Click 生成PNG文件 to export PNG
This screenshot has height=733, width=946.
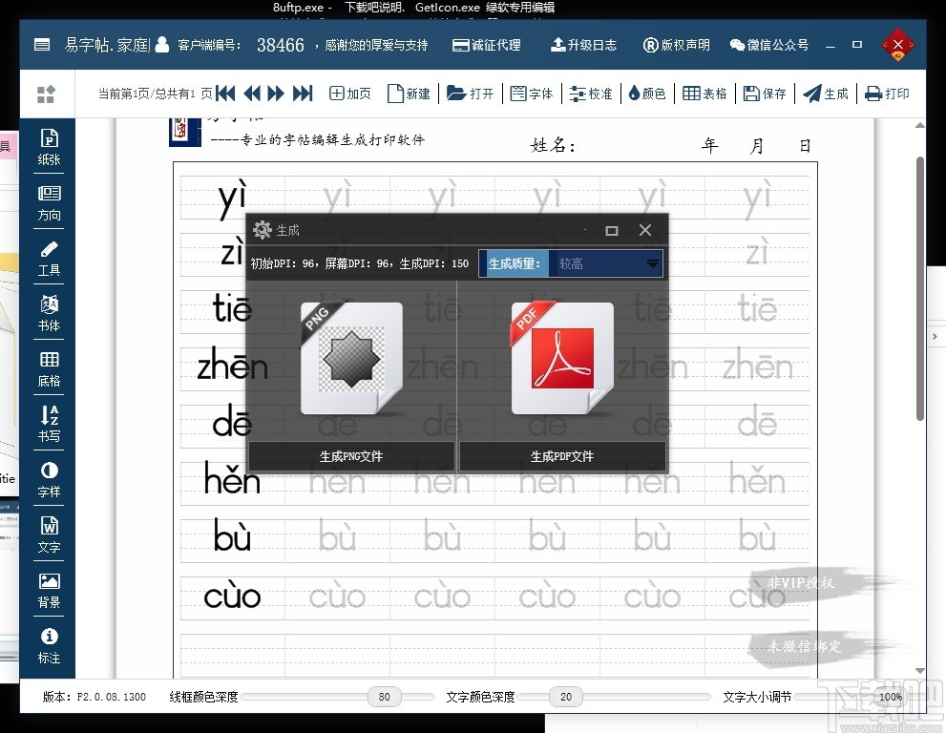click(351, 456)
